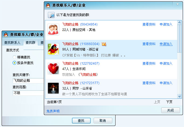Click 查看资料 for group 122792407

[149, 63]
